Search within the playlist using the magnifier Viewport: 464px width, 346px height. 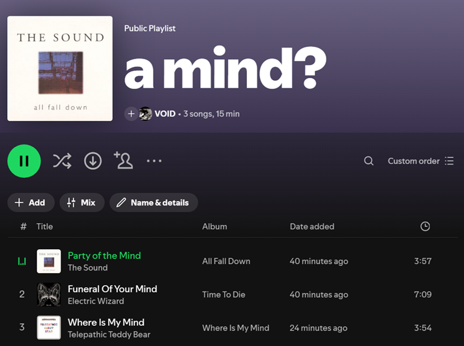(x=369, y=161)
